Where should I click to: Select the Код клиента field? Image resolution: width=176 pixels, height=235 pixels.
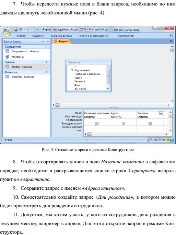[82, 70]
